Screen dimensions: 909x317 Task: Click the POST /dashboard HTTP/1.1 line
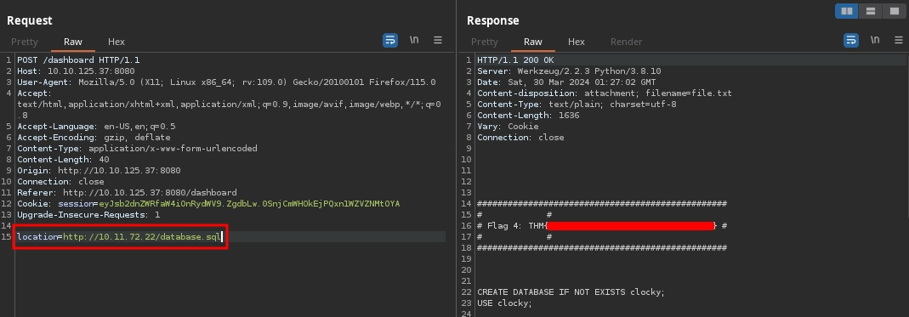[x=78, y=60]
